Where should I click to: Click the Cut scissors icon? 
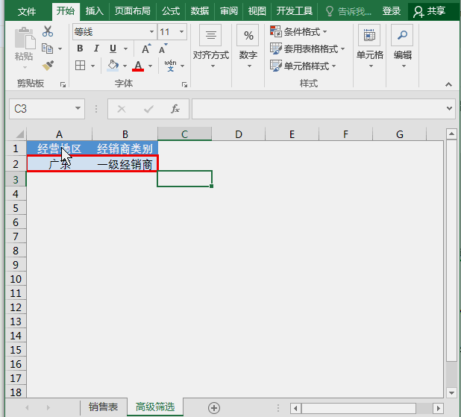[x=48, y=31]
